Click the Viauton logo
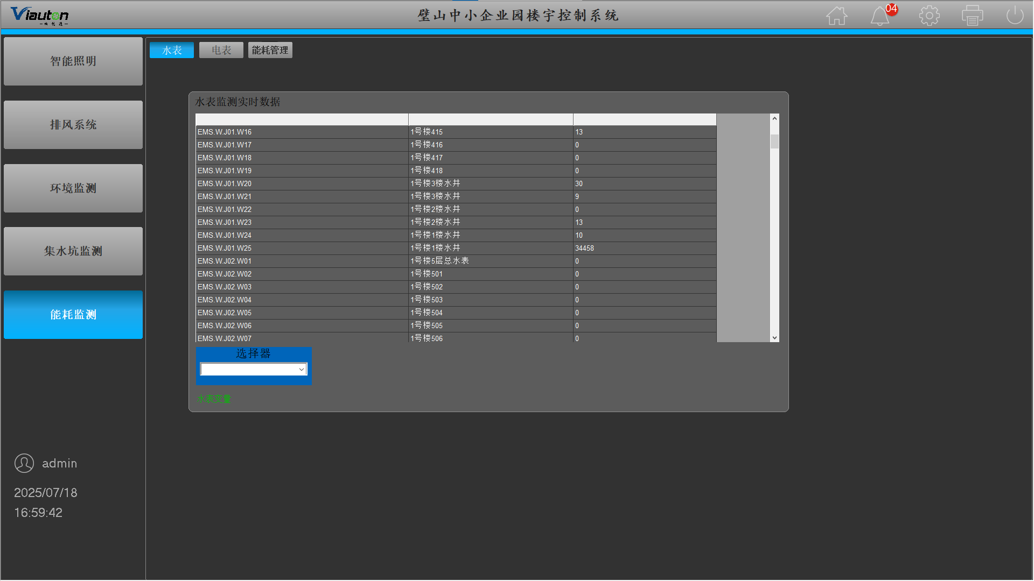The image size is (1034, 581). click(40, 15)
